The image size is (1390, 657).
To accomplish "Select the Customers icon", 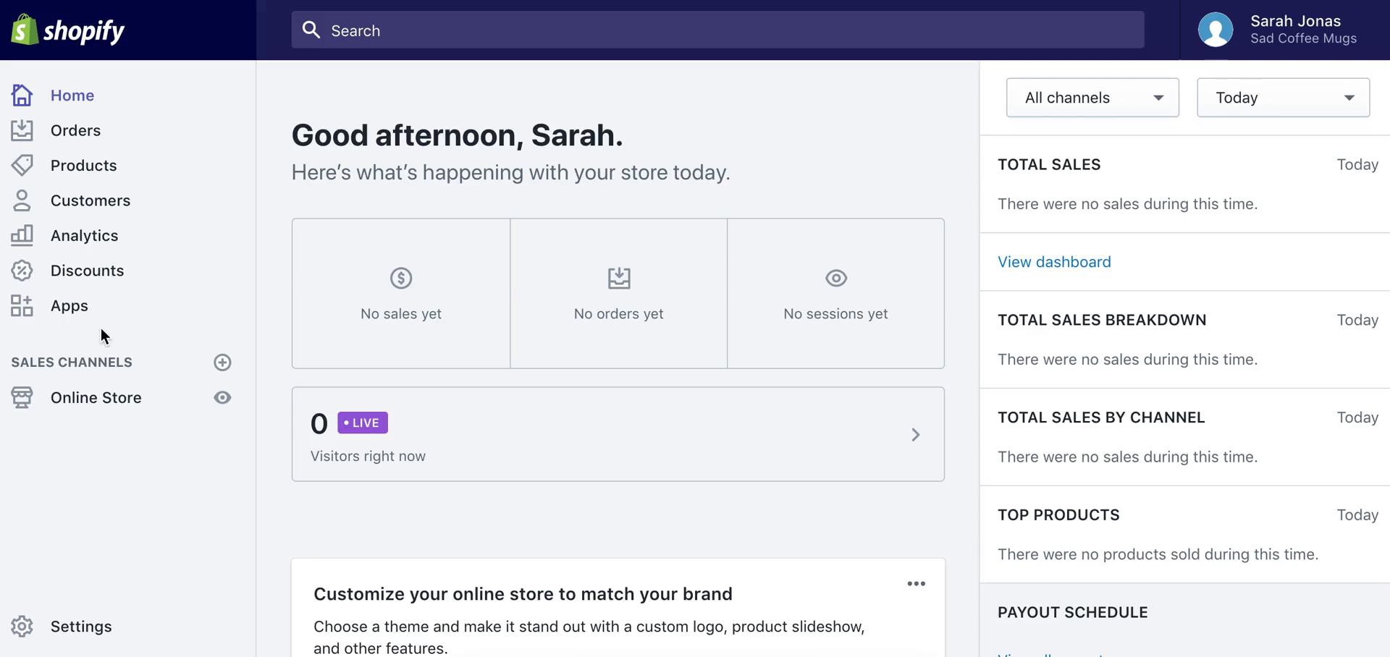I will (x=22, y=200).
